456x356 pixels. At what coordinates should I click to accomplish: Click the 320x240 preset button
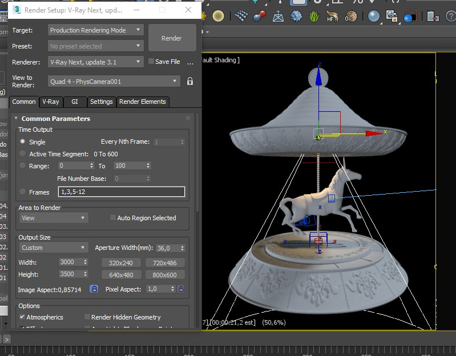click(121, 263)
